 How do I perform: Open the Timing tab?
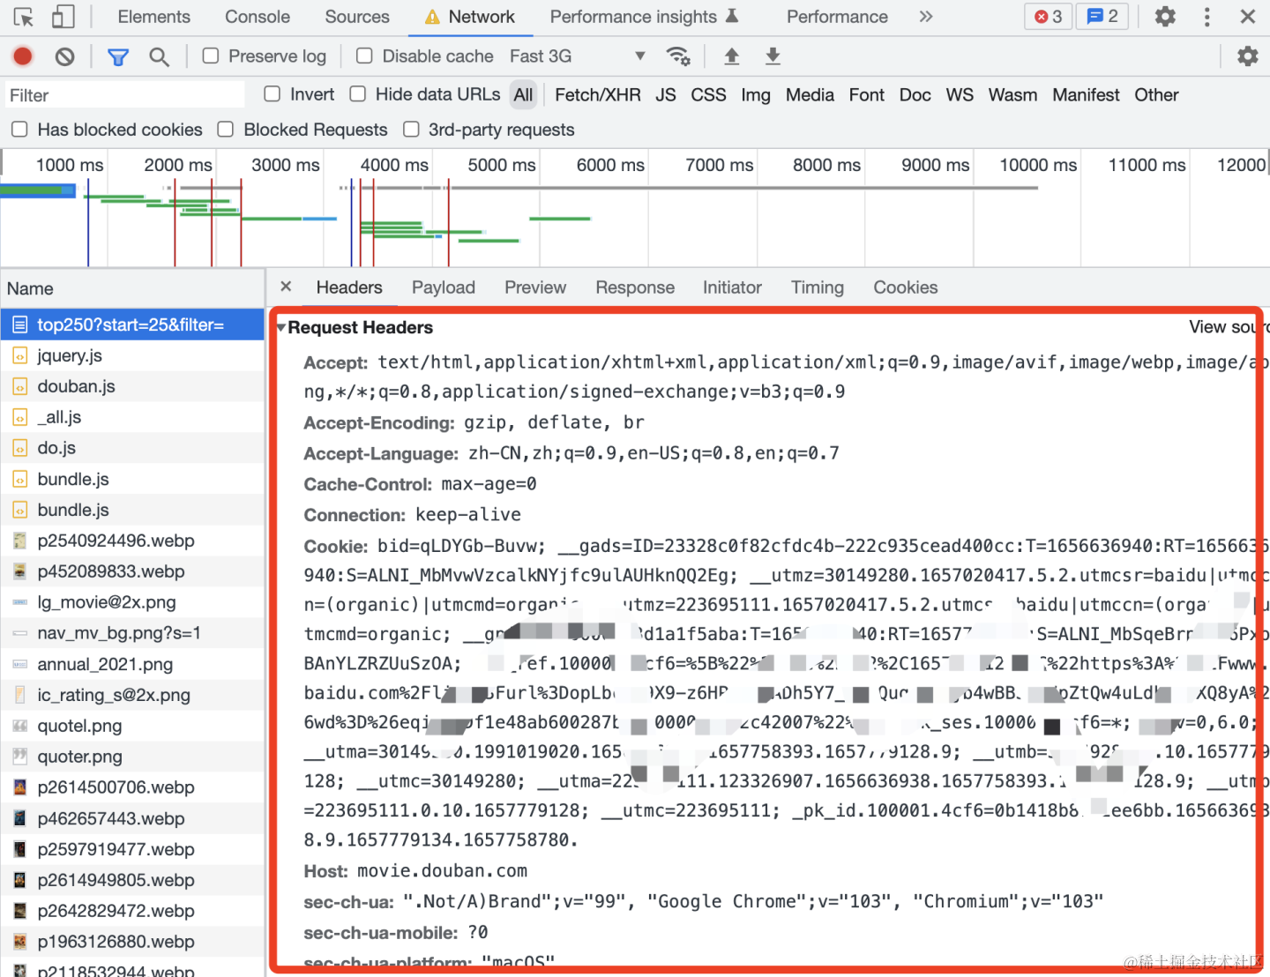(818, 287)
